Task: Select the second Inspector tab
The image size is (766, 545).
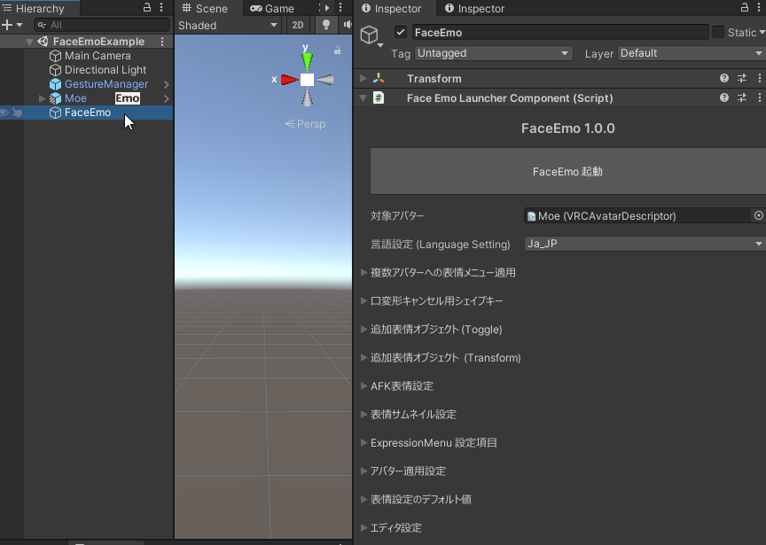Action: pos(474,9)
